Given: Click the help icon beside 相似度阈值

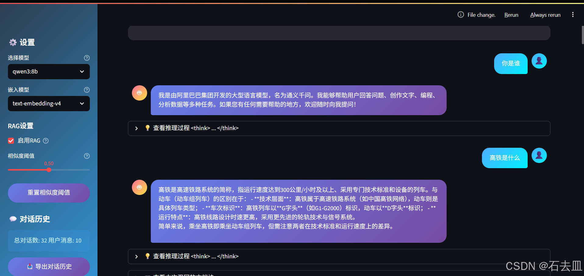Looking at the screenshot, I should click(87, 156).
